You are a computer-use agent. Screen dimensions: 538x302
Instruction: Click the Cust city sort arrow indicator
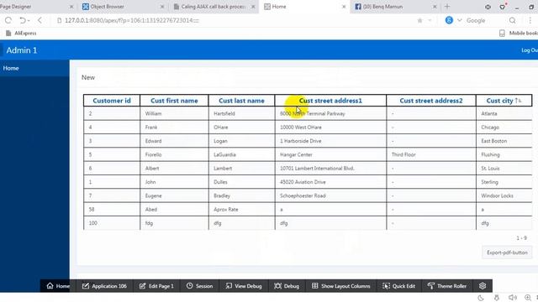[518, 101]
